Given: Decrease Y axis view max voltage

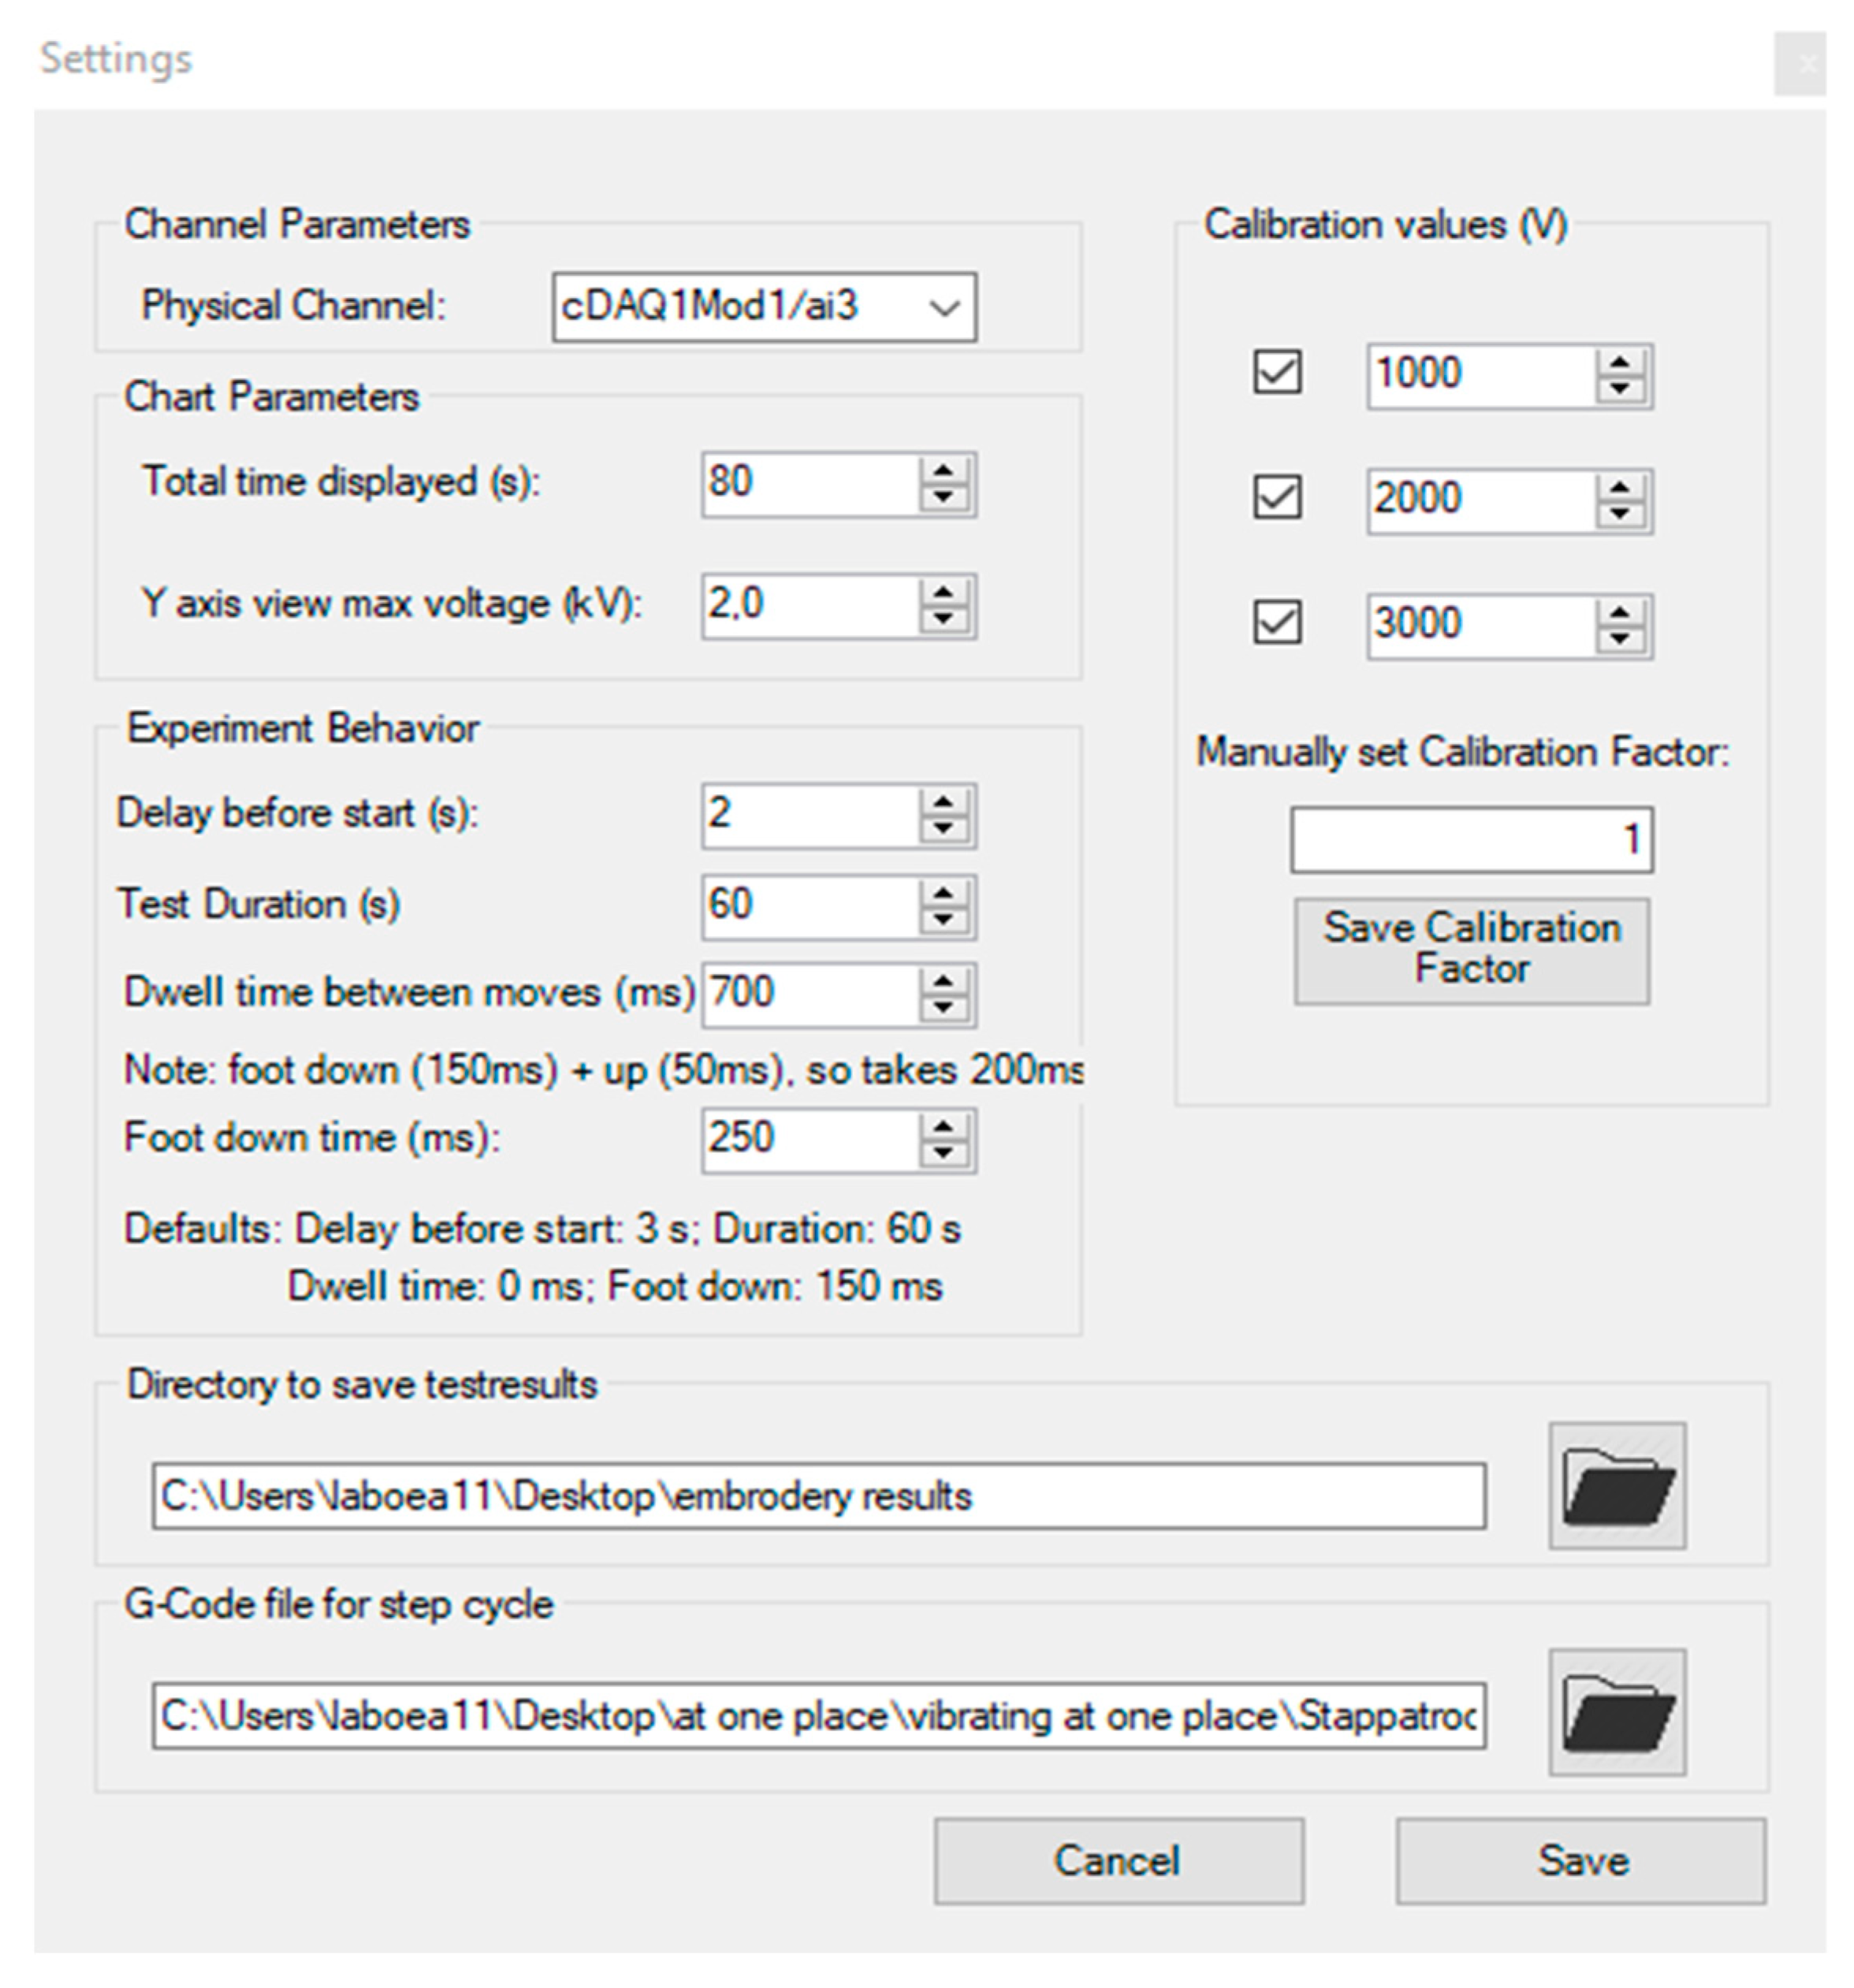Looking at the screenshot, I should click(943, 618).
